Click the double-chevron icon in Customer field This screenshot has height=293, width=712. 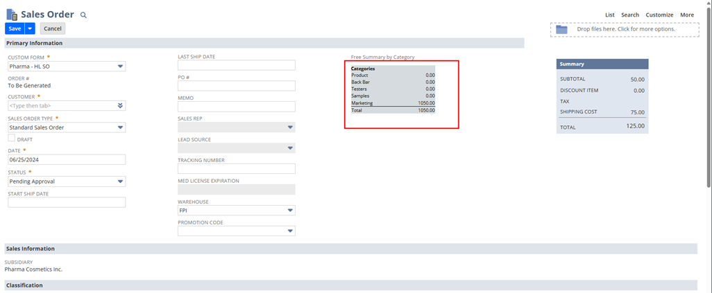tap(120, 106)
